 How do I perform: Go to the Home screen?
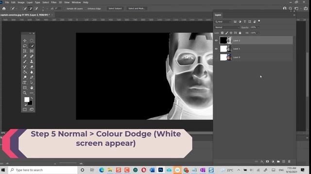[4, 9]
